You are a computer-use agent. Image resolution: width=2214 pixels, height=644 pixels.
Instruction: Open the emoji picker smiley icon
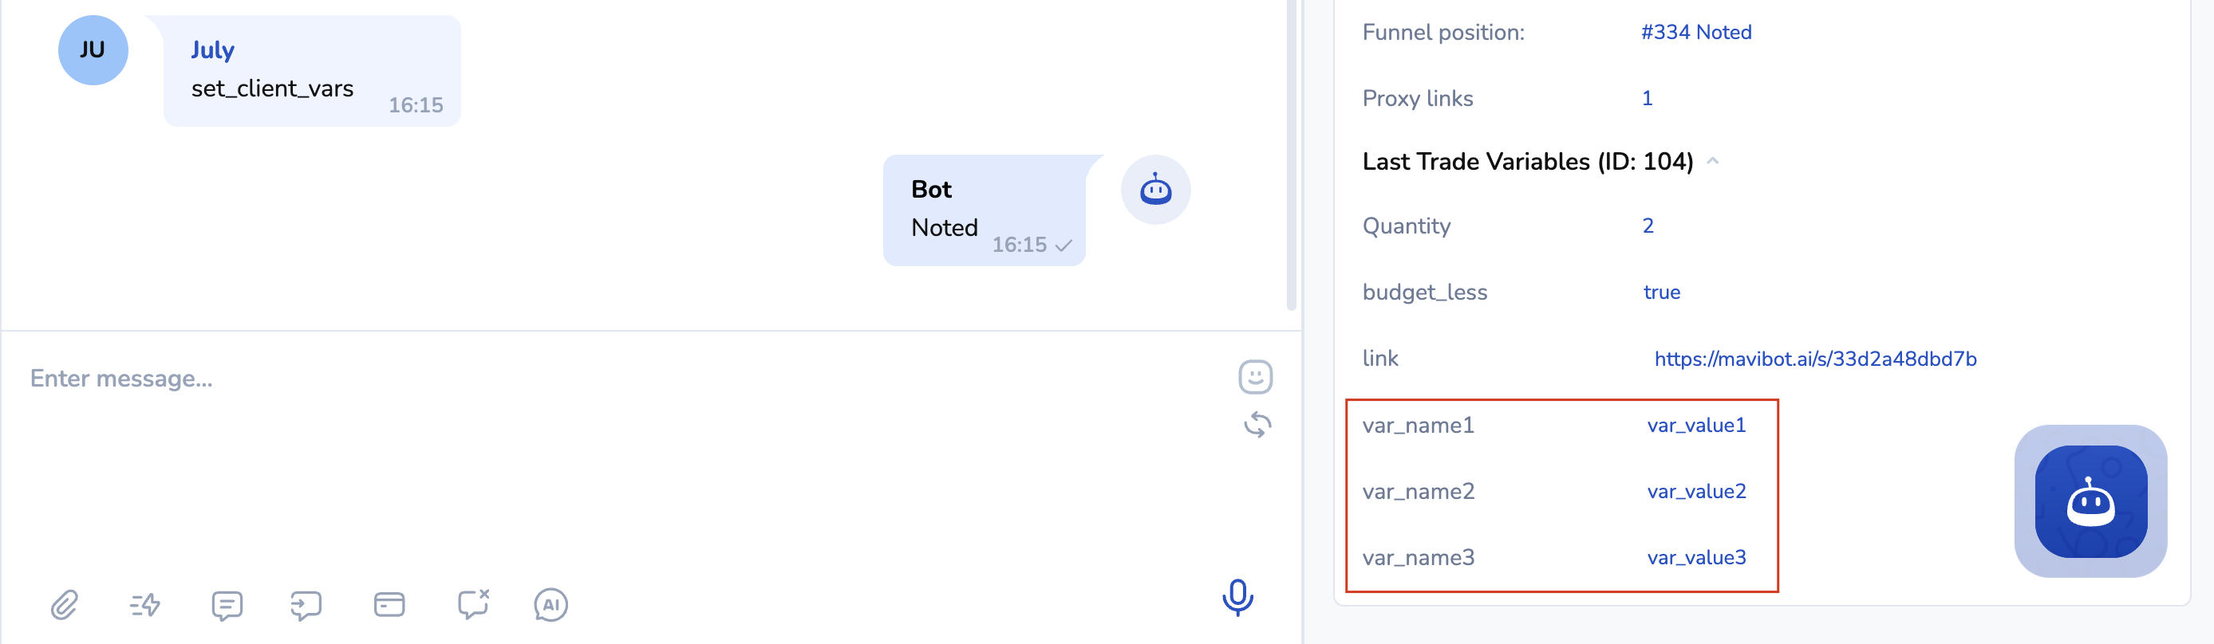point(1255,377)
